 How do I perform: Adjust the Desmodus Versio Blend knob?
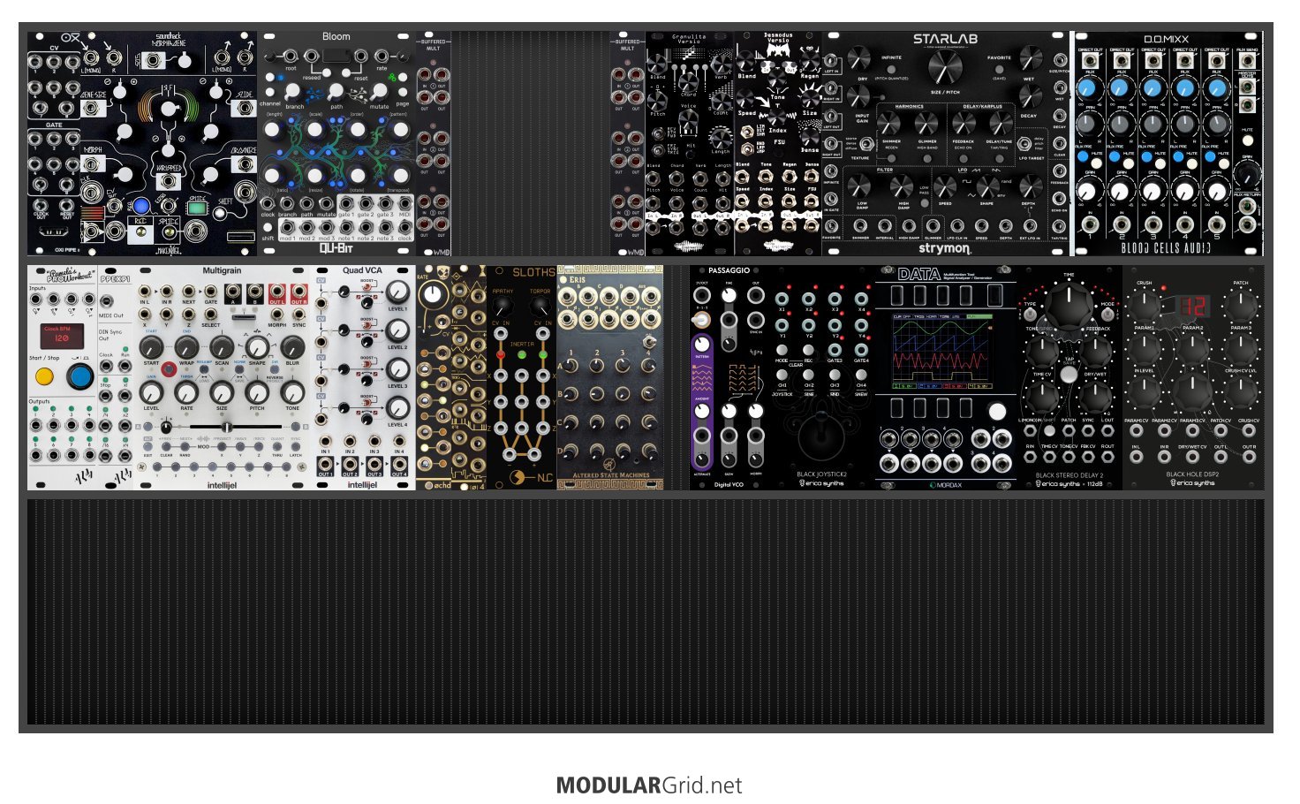tap(747, 62)
